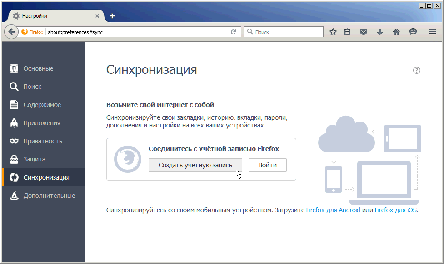Reload the page with refresh button
Viewport: 444px width, 264px height.
[233, 32]
